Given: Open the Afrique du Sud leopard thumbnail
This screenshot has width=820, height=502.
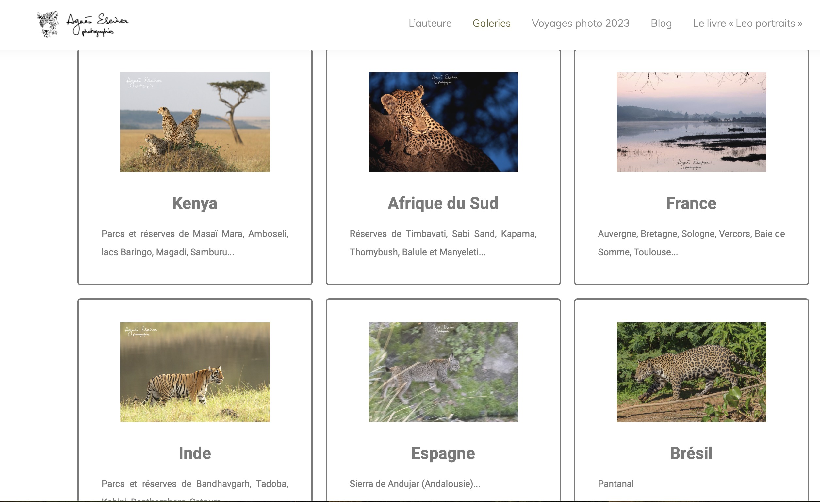Looking at the screenshot, I should [x=443, y=122].
